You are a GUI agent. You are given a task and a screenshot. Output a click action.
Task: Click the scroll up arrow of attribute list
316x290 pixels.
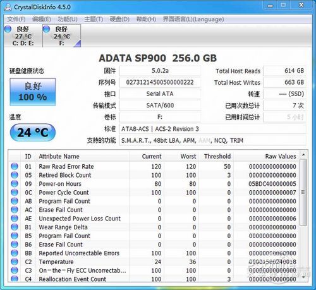[x=303, y=155]
